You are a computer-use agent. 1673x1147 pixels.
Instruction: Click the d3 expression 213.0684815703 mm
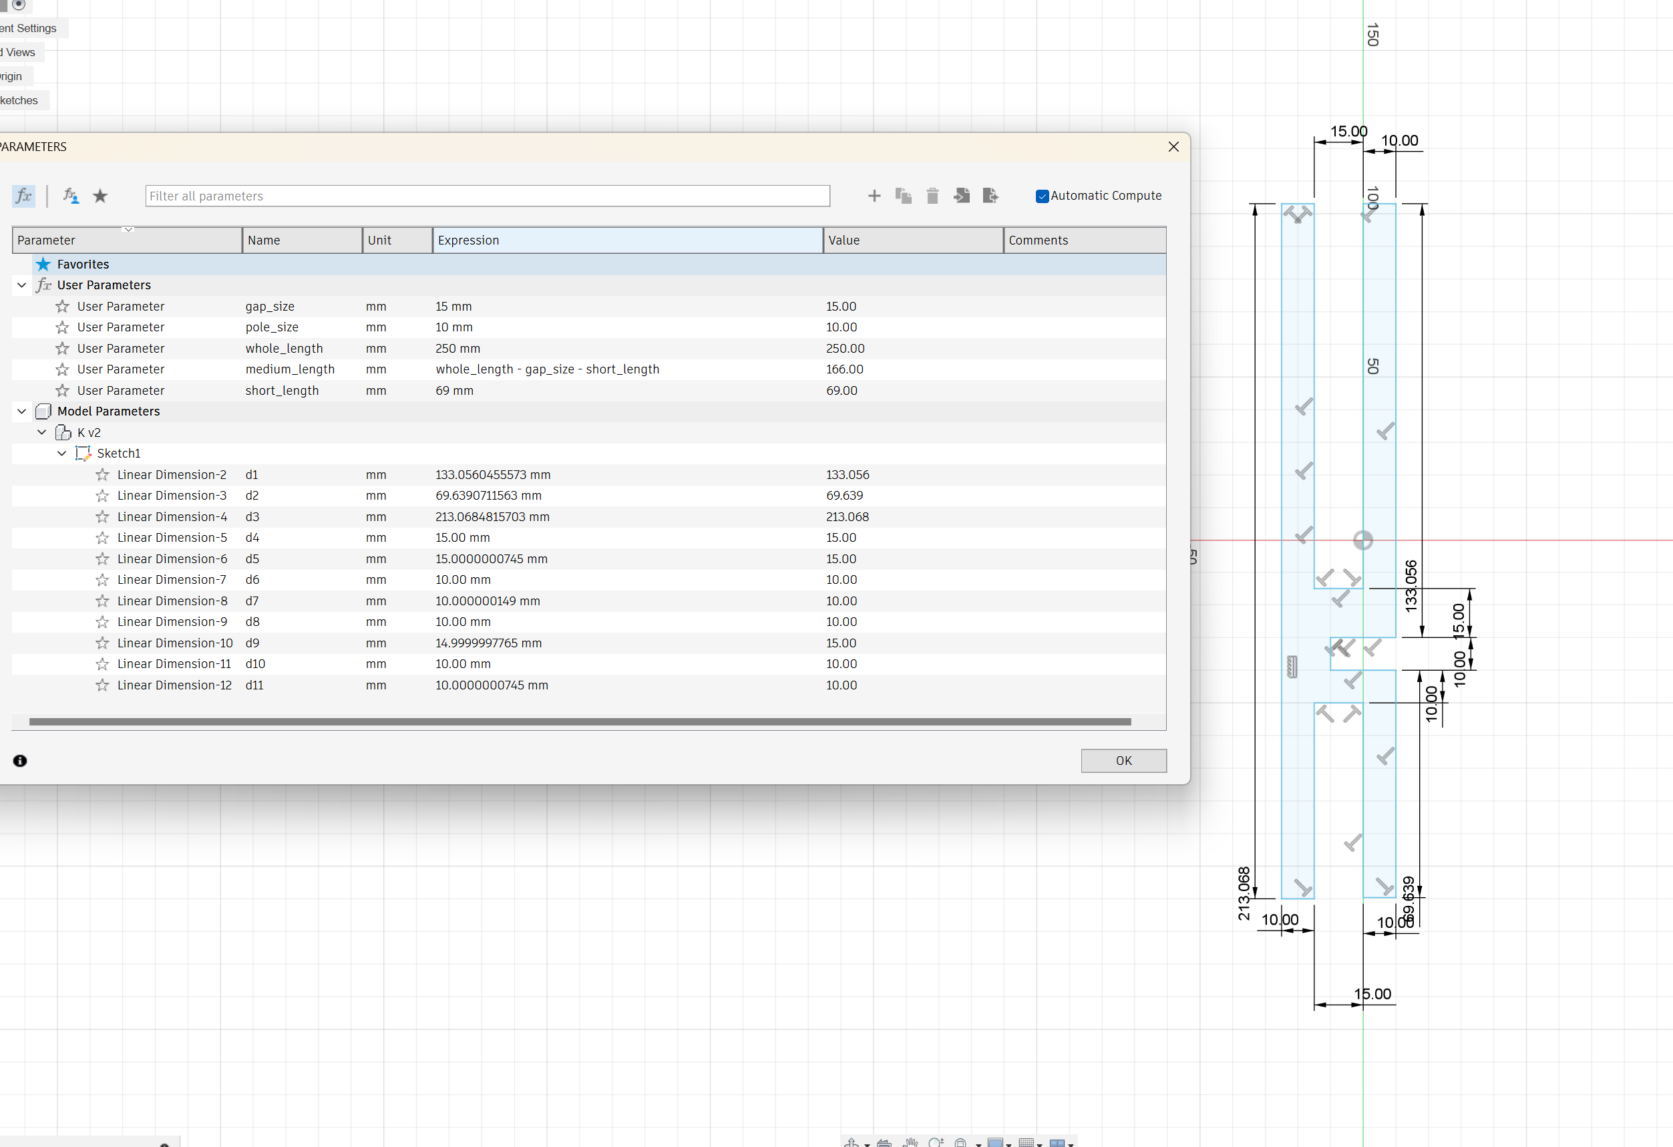tap(492, 517)
